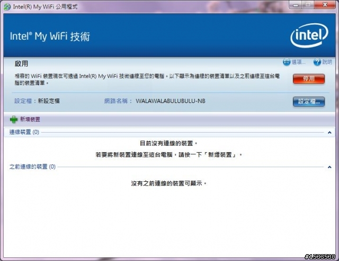Viewport: 339px width, 261px height.
Task: Collapse the 之前連線的裝置 (0) section arrow
Action: [x=329, y=167]
